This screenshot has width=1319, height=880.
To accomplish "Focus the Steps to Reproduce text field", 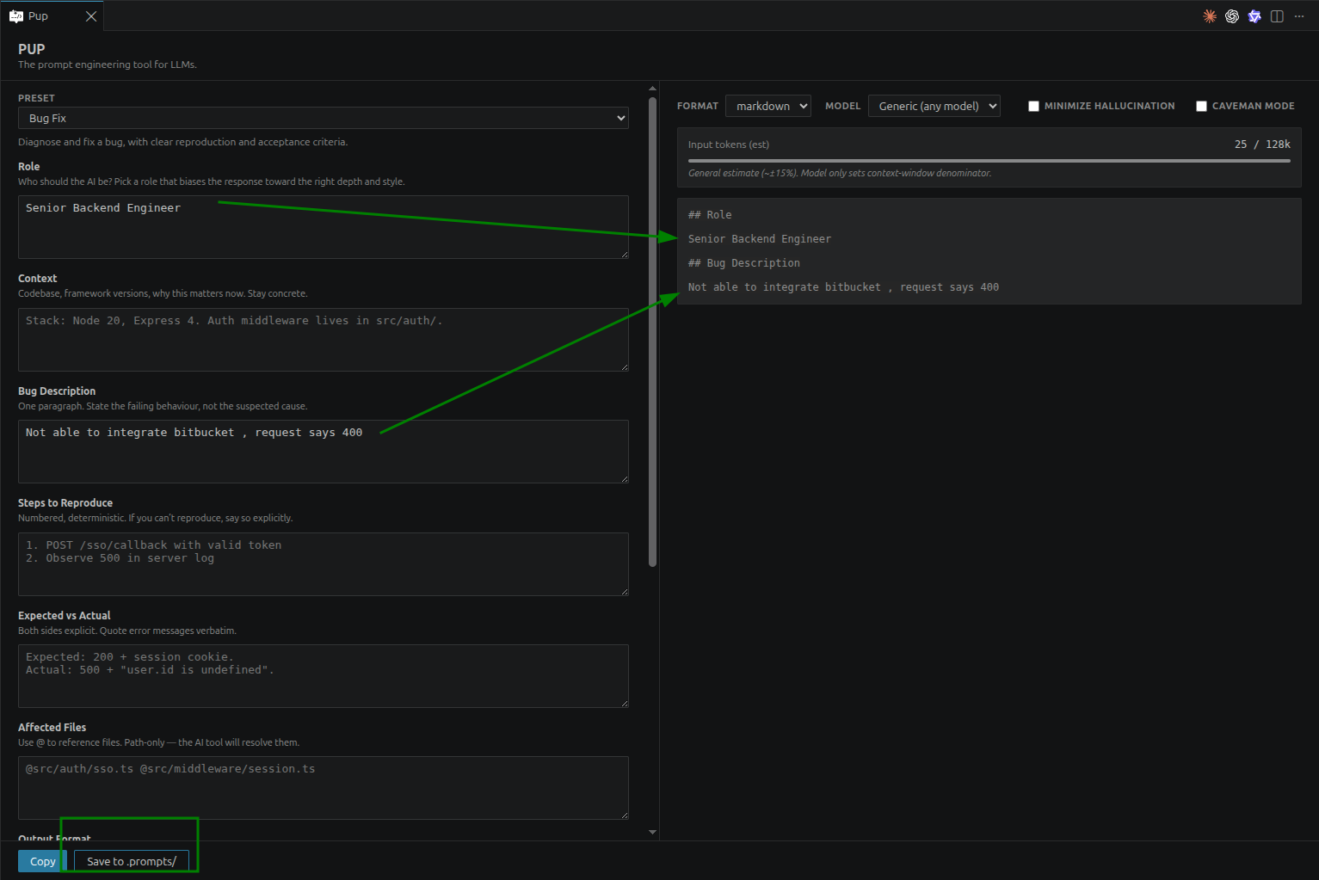I will pyautogui.click(x=324, y=564).
